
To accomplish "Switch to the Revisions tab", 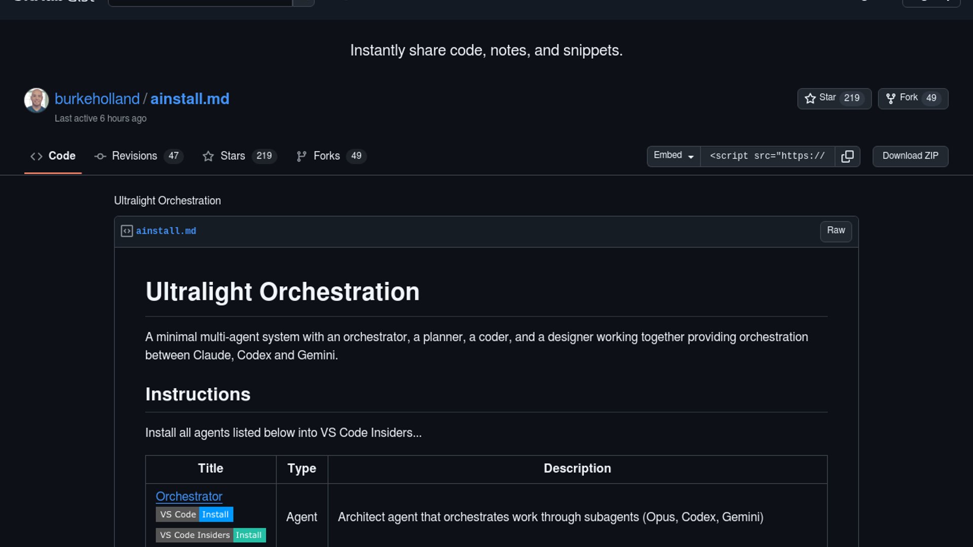I will (x=134, y=156).
